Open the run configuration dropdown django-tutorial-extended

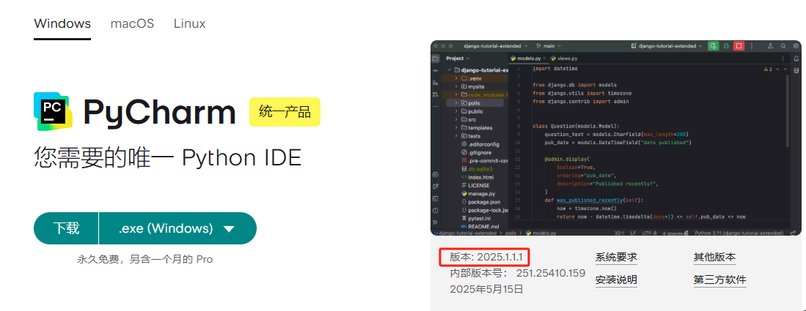[x=667, y=45]
